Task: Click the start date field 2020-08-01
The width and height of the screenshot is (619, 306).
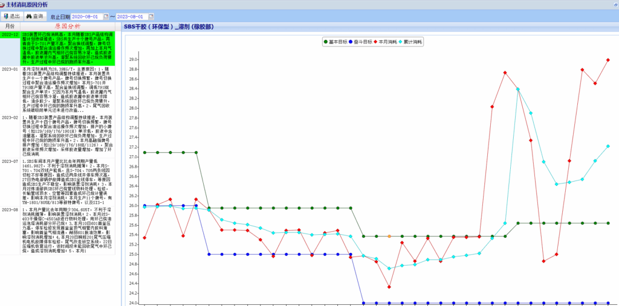Action: click(x=86, y=16)
